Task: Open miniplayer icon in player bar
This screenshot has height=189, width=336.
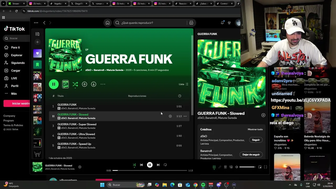Action: click(x=260, y=167)
